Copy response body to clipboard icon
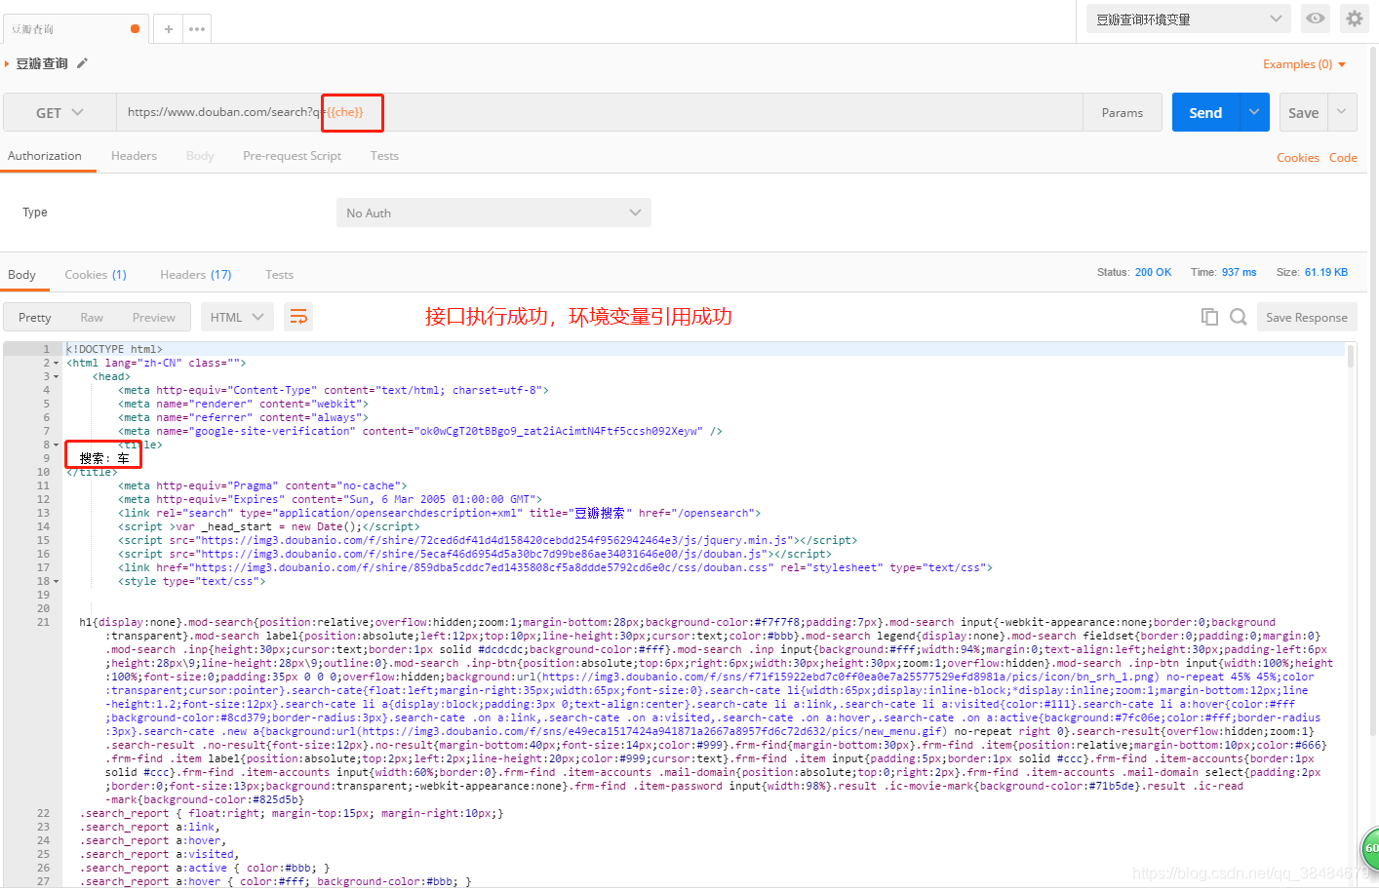The height and width of the screenshot is (891, 1379). 1209,317
